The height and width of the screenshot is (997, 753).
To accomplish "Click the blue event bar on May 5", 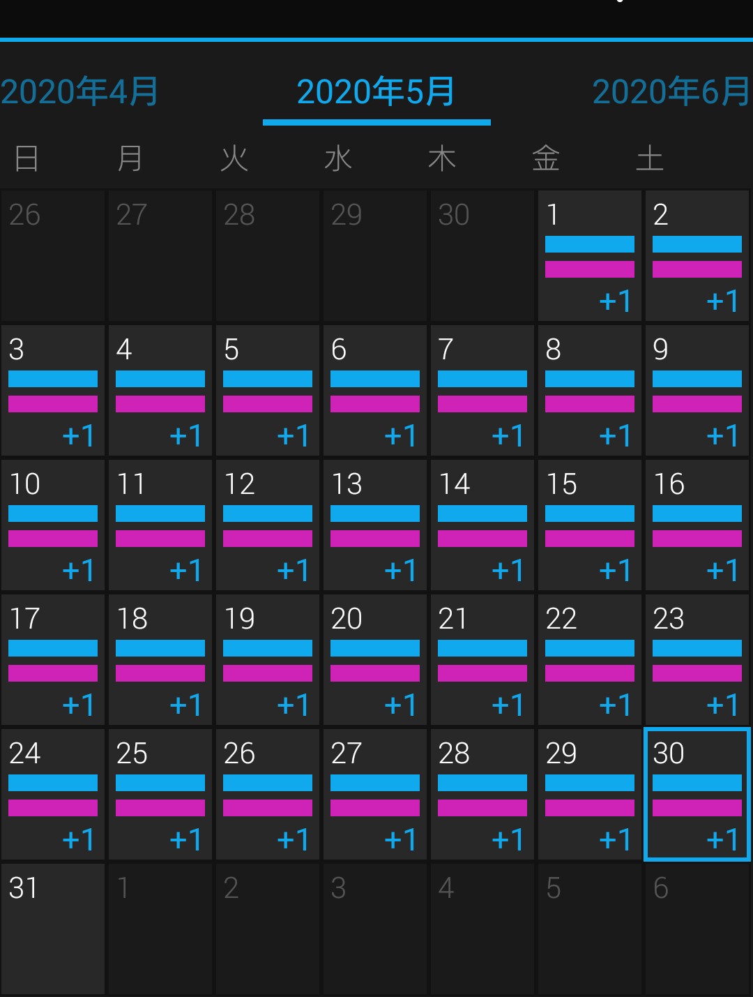I will (268, 379).
